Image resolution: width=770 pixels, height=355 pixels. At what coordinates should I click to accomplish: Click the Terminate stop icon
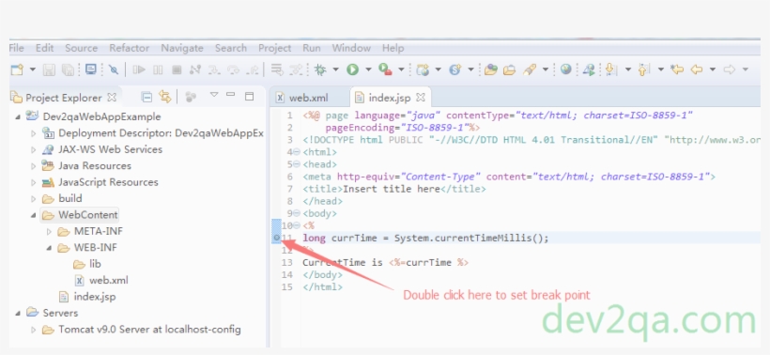(x=177, y=69)
